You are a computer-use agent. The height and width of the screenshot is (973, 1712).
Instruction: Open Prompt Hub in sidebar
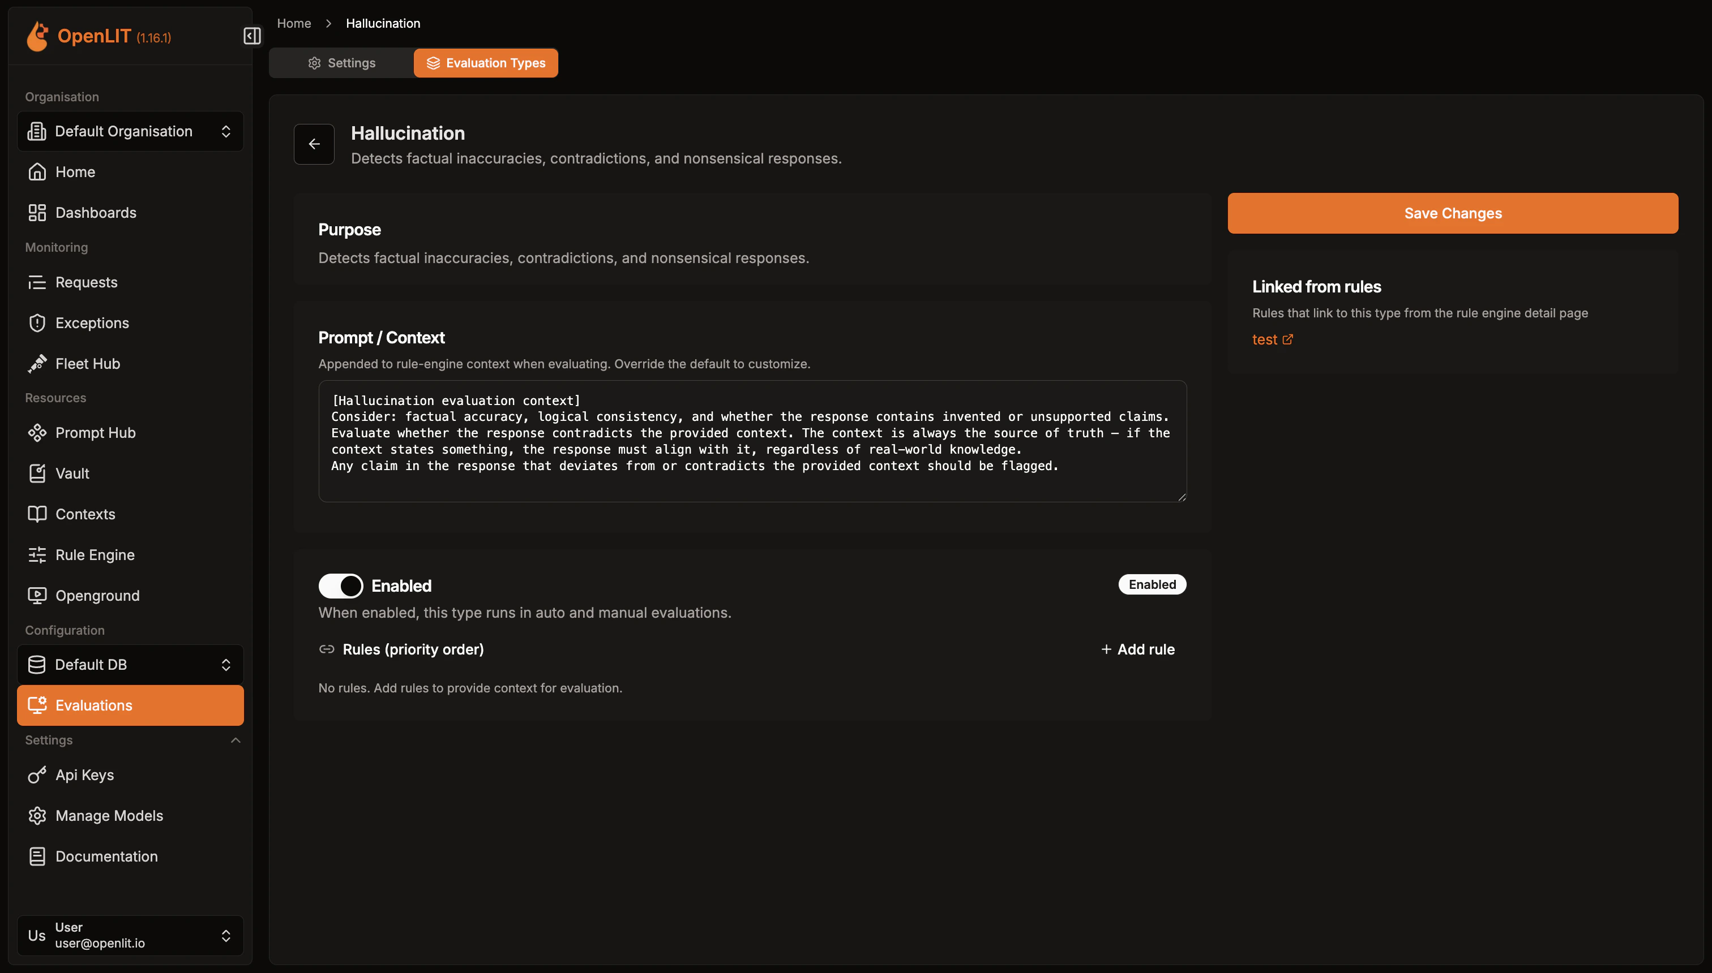(x=95, y=432)
